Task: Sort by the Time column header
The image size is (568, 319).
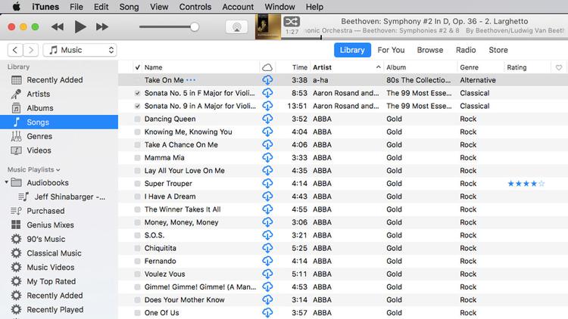Action: coord(292,67)
